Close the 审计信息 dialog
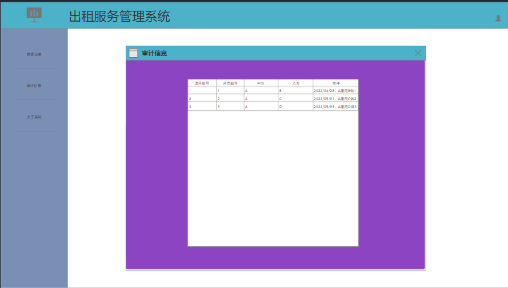Screen dimensions: 508x288 tap(418, 53)
